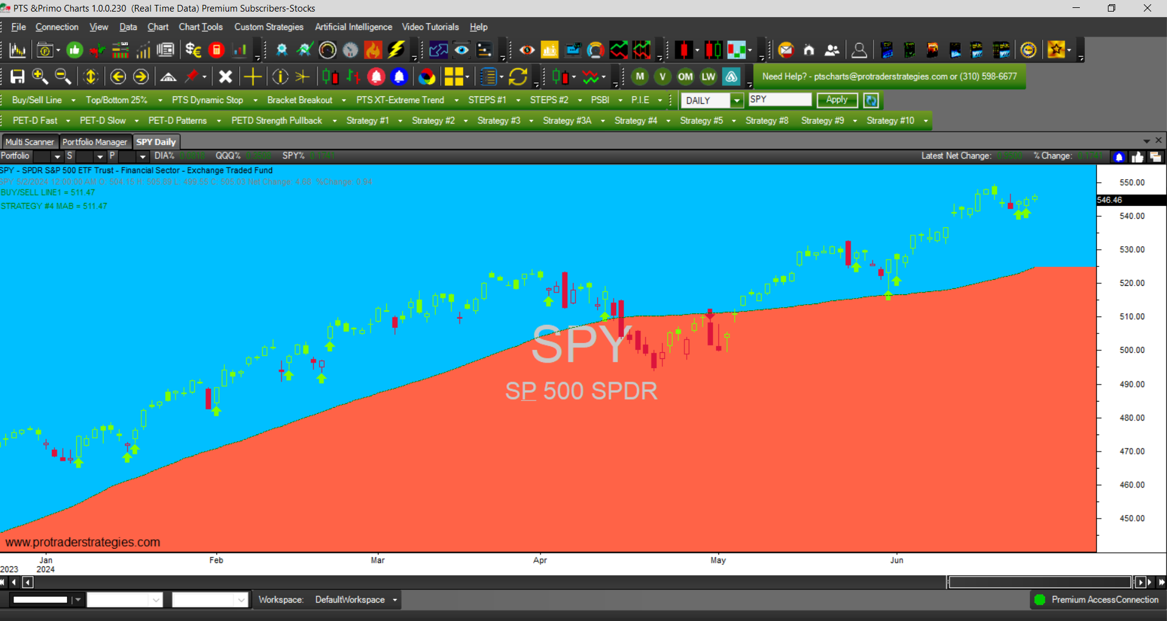Viewport: 1167px width, 621px height.
Task: Click the yellow refresh arrows icon
Action: click(x=518, y=77)
